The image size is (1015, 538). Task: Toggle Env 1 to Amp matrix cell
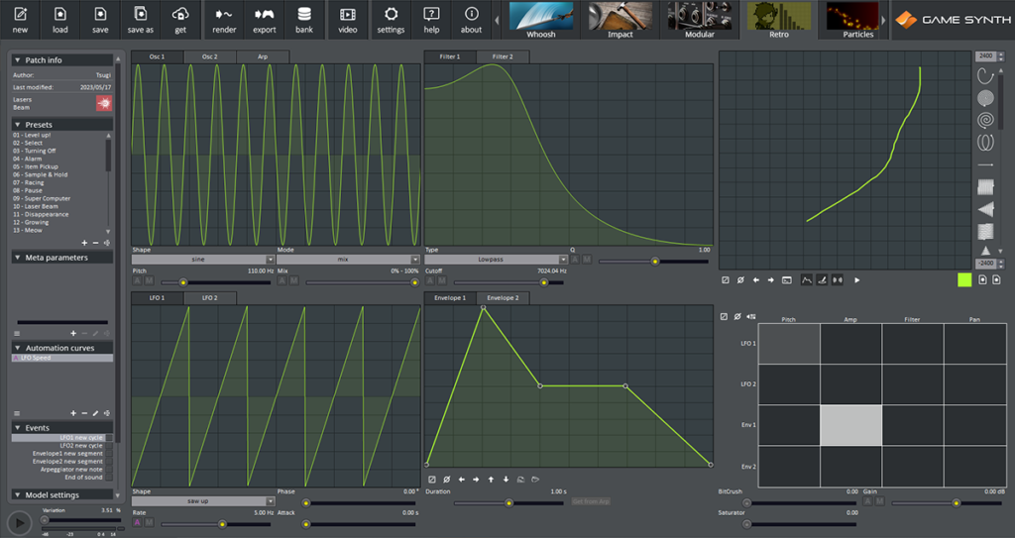click(x=850, y=425)
